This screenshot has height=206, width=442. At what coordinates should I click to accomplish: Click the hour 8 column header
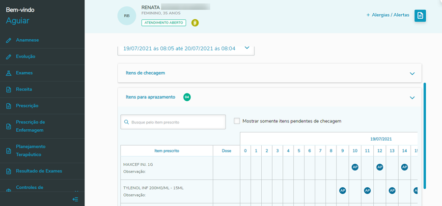[x=331, y=151]
